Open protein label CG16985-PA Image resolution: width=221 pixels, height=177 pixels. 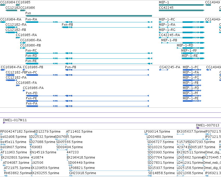pyautogui.click(x=26, y=83)
